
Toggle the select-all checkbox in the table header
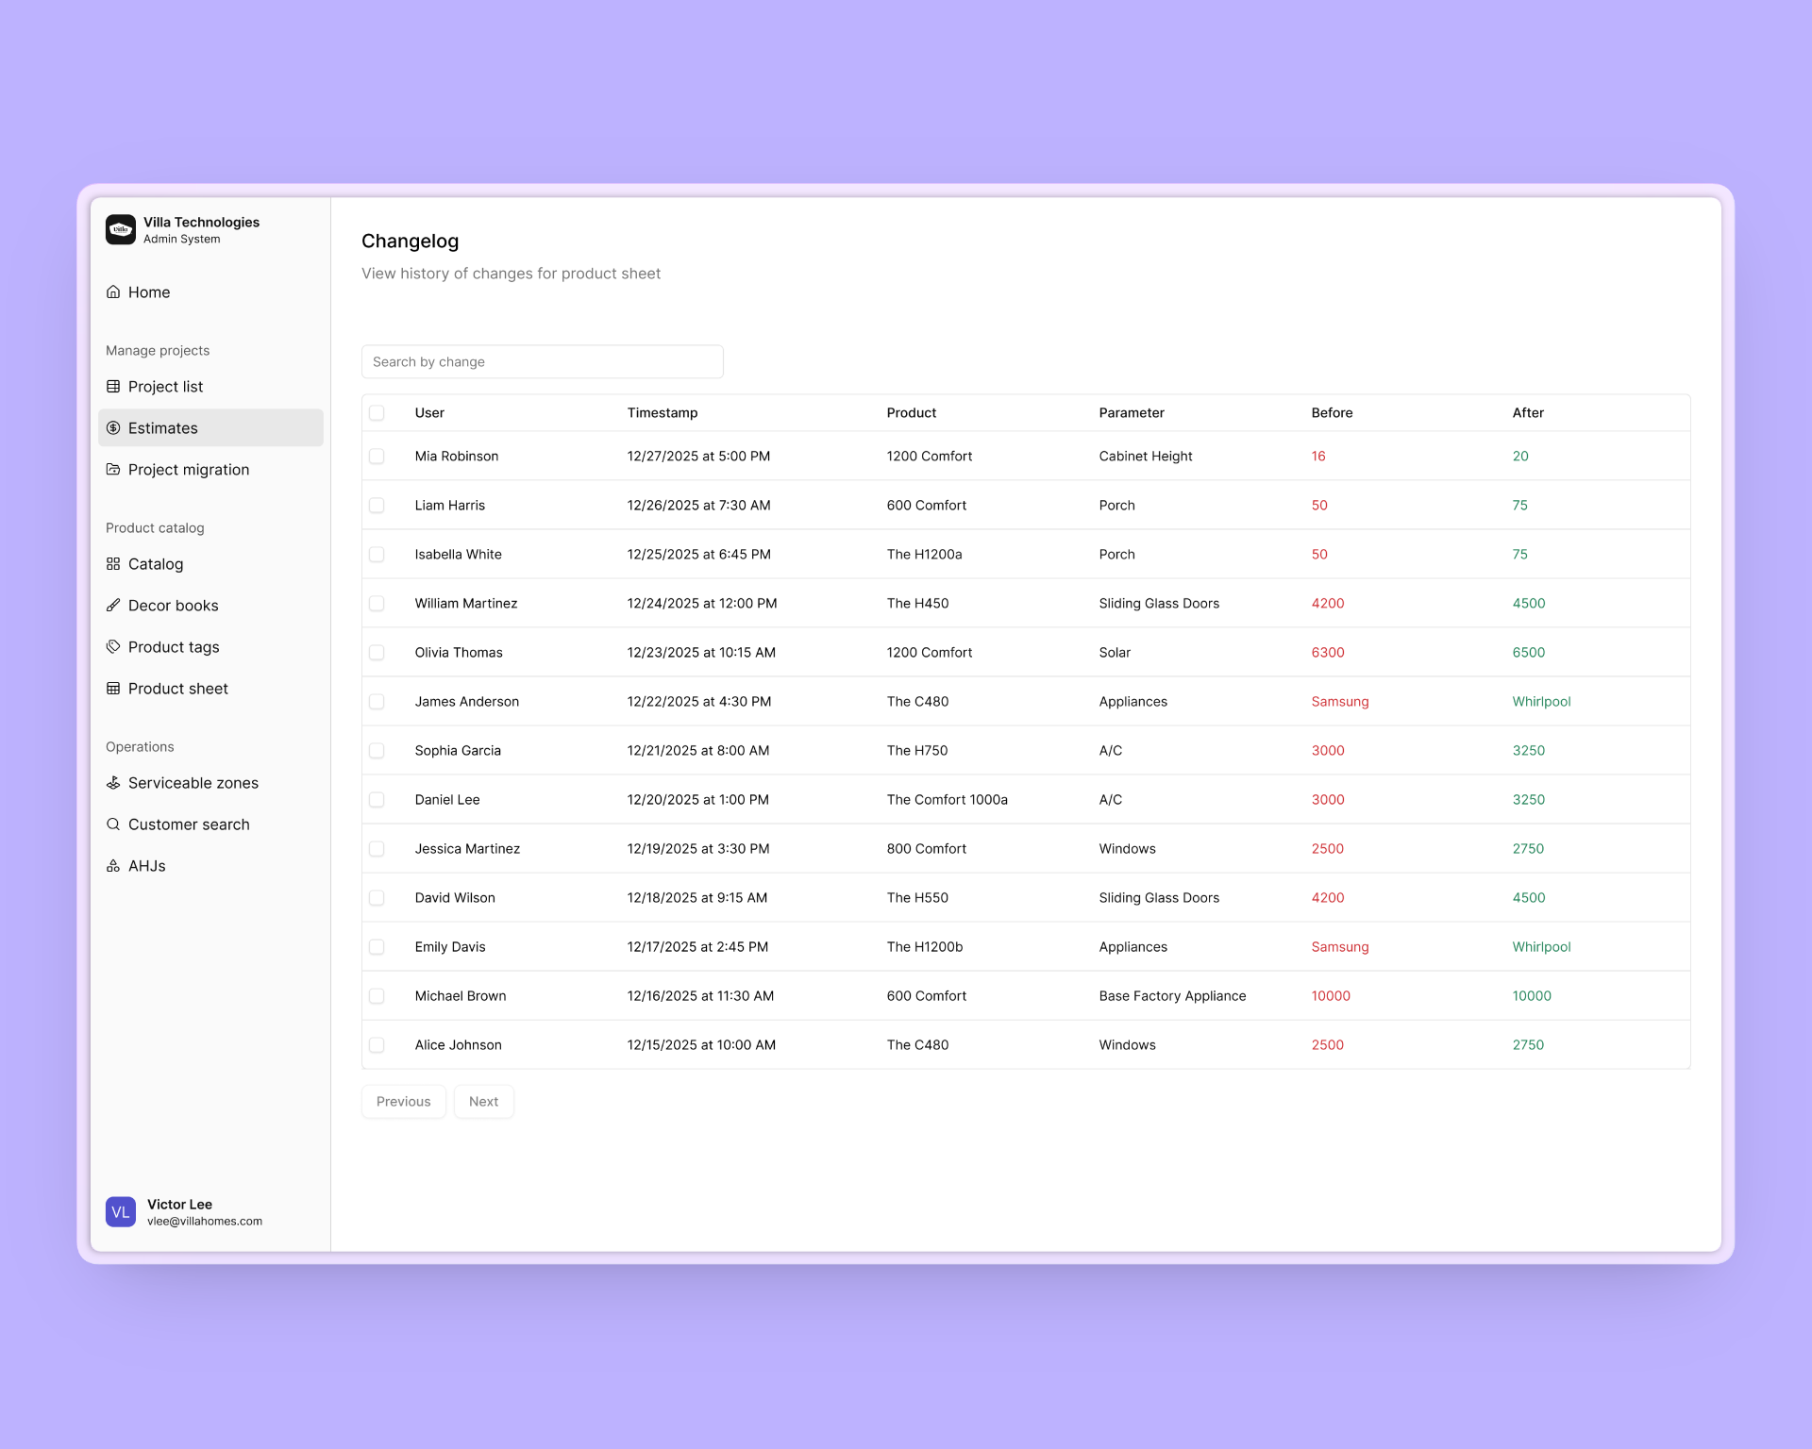377,413
